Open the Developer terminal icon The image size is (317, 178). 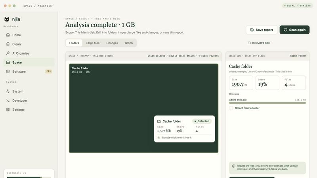(8, 100)
